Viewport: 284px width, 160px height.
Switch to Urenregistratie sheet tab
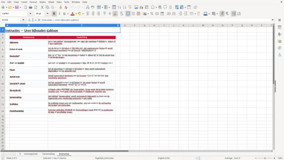(x=31, y=154)
